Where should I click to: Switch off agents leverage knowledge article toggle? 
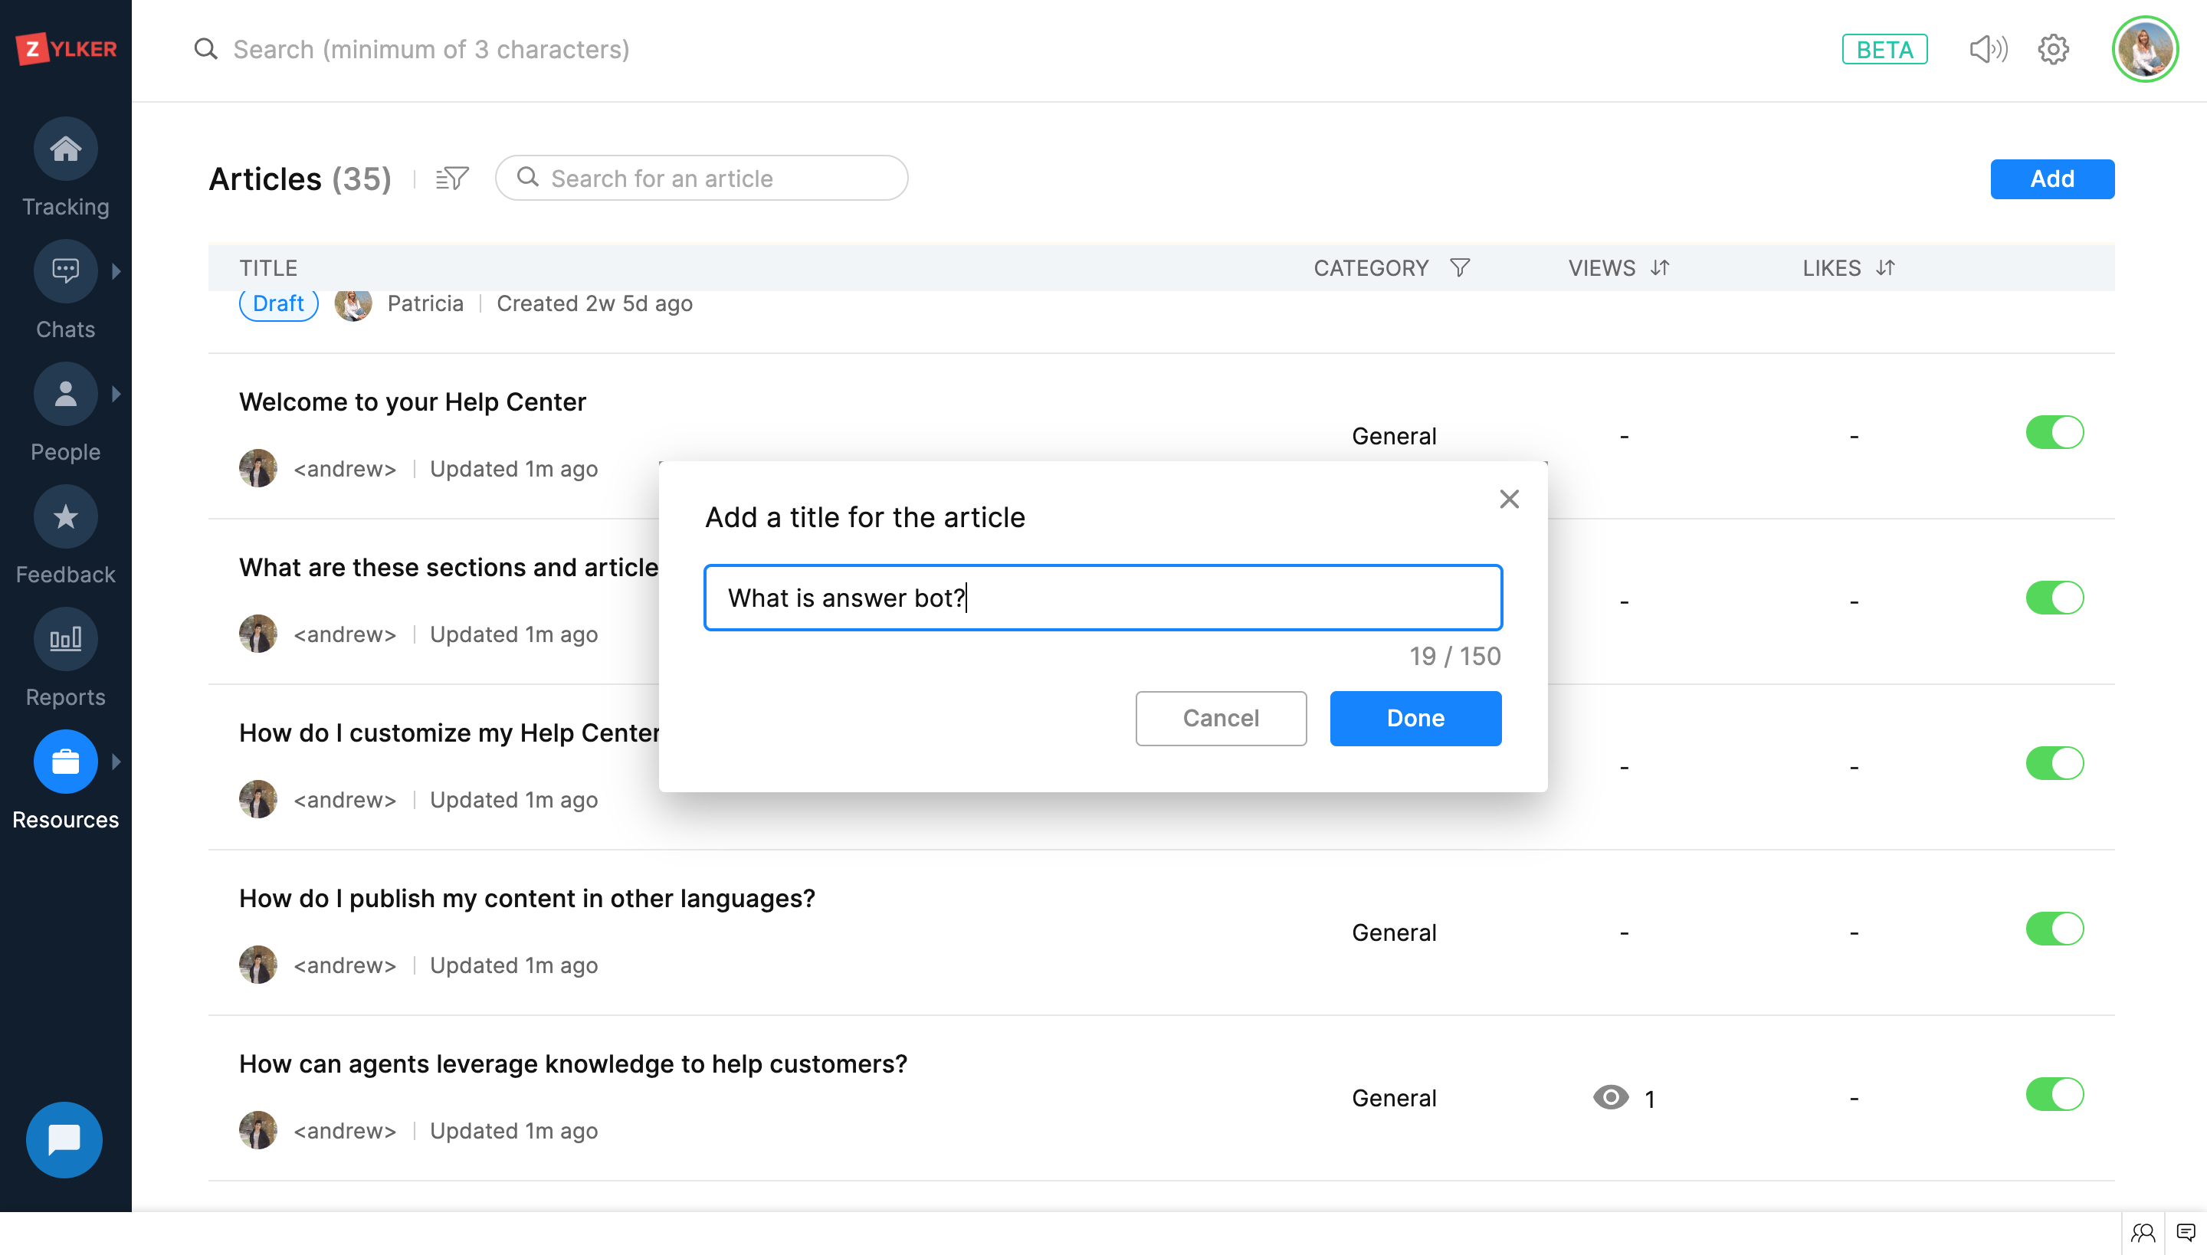click(x=2055, y=1095)
